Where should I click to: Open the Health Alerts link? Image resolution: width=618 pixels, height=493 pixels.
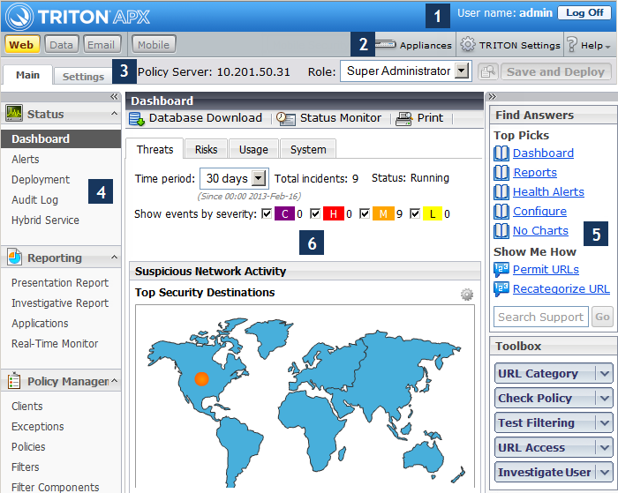[x=548, y=191]
